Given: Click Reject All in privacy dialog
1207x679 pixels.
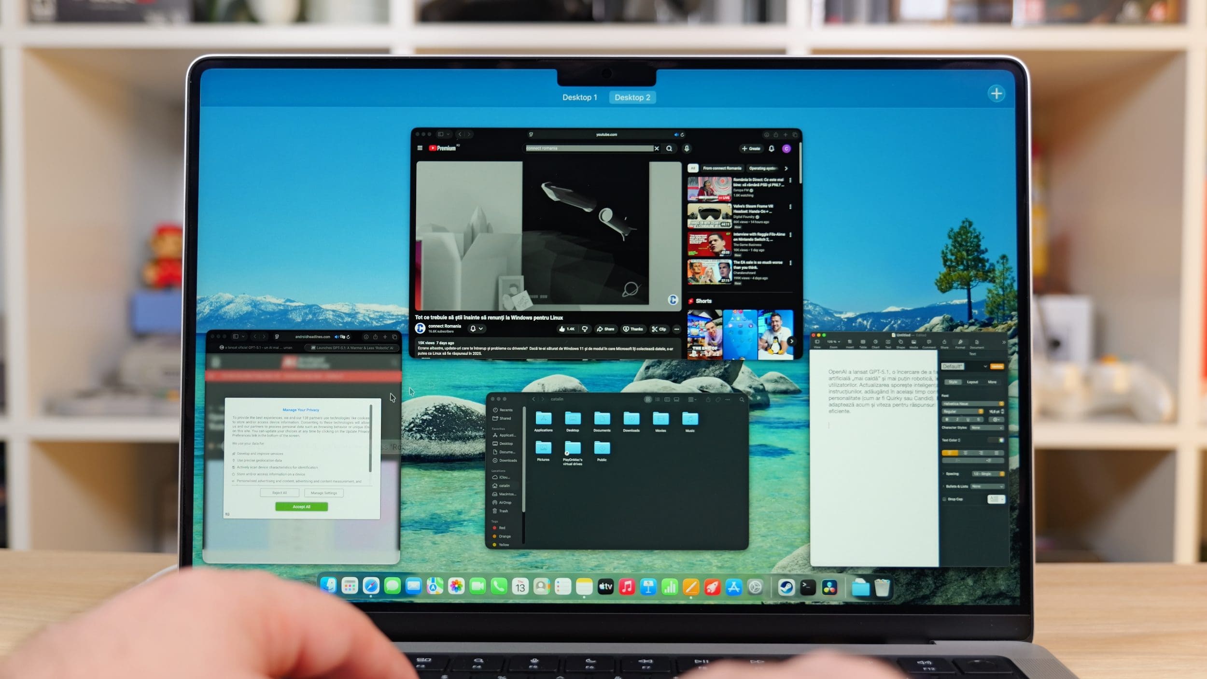Looking at the screenshot, I should [x=280, y=493].
